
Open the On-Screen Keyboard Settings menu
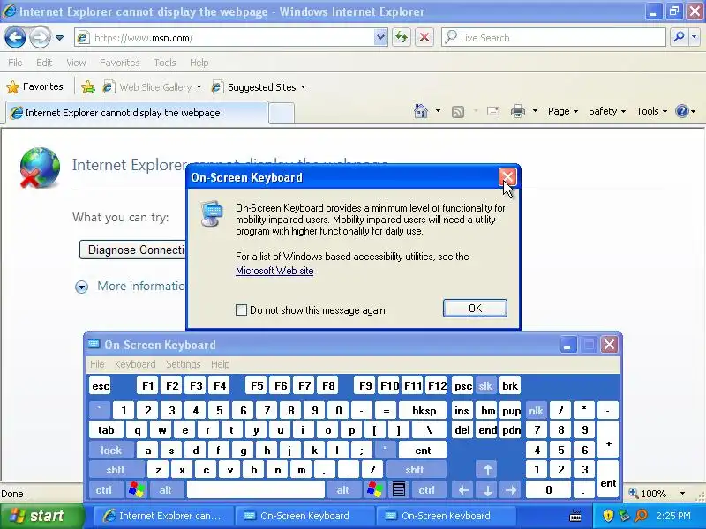tap(184, 364)
